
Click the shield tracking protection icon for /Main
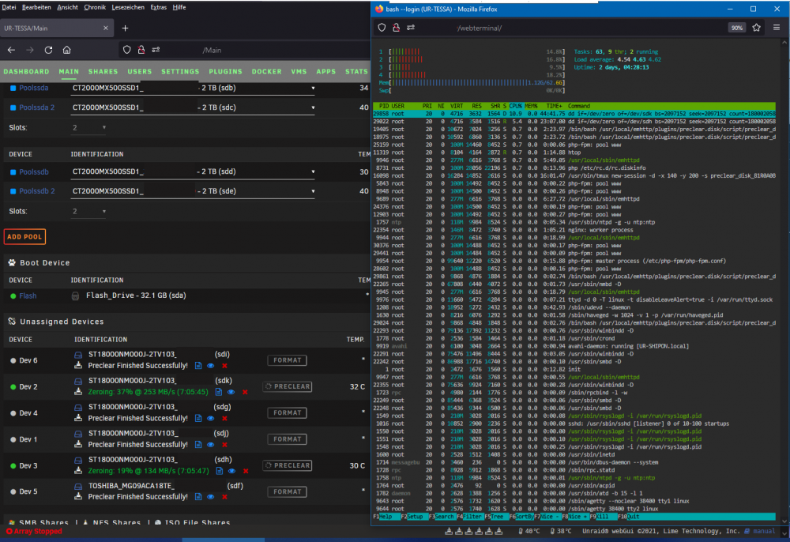point(127,50)
